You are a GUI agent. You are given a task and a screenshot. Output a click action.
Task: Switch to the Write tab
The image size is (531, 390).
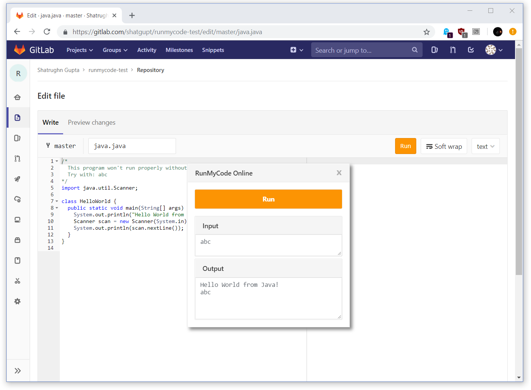click(x=51, y=122)
